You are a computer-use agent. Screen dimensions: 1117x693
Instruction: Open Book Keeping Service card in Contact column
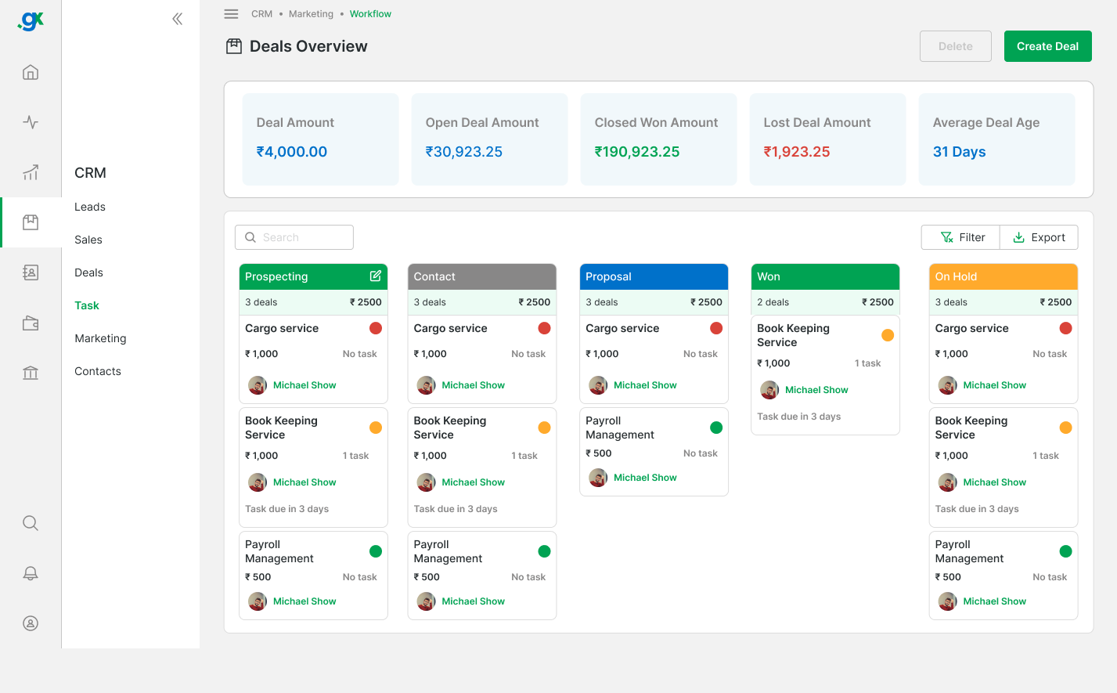click(482, 467)
